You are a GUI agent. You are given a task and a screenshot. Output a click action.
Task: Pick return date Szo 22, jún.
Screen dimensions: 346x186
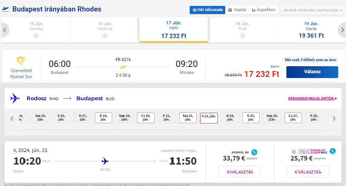tap(188, 118)
